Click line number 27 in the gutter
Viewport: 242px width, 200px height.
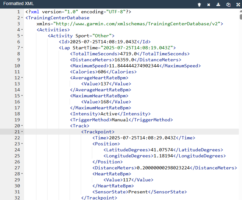tap(17, 168)
